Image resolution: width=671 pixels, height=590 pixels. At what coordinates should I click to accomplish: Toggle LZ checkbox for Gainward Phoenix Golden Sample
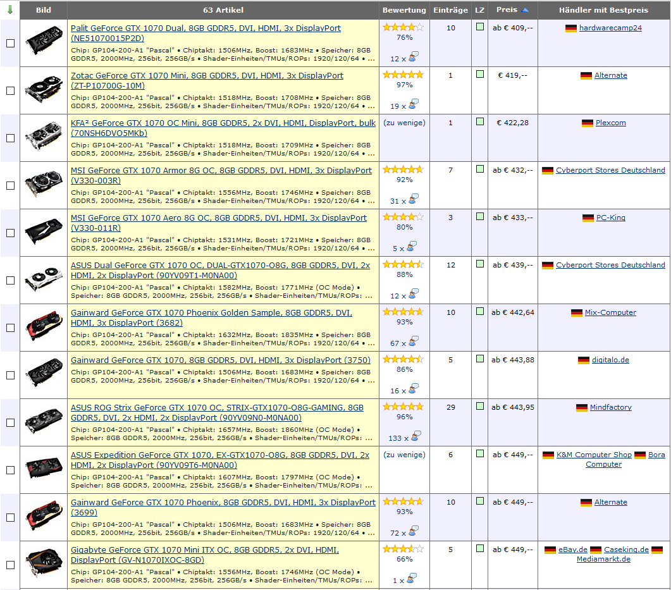coord(480,311)
